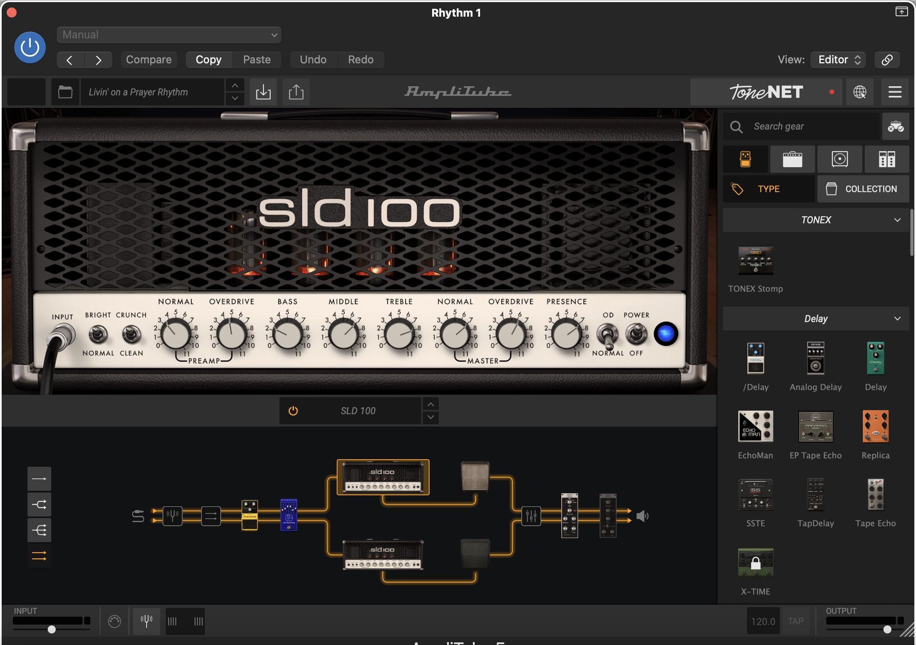The height and width of the screenshot is (645, 916).
Task: Go to previous preset arrow
Action: pyautogui.click(x=70, y=60)
